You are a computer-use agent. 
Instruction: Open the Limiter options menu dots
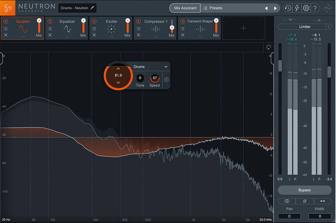click(x=328, y=27)
